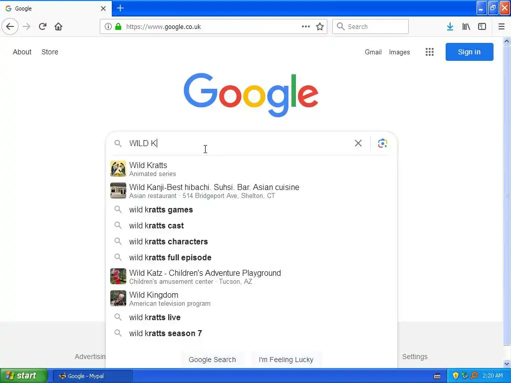Click the security shield tray icon
This screenshot has width=511, height=383.
[456, 376]
